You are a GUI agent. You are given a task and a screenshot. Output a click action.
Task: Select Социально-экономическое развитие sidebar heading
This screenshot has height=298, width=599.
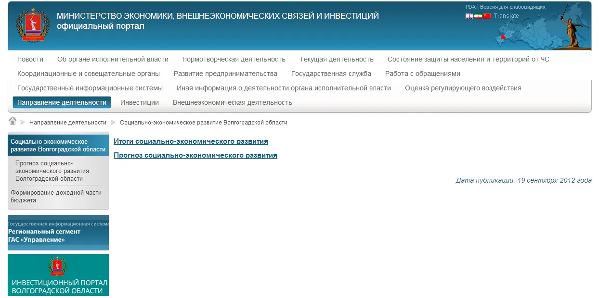pyautogui.click(x=58, y=146)
